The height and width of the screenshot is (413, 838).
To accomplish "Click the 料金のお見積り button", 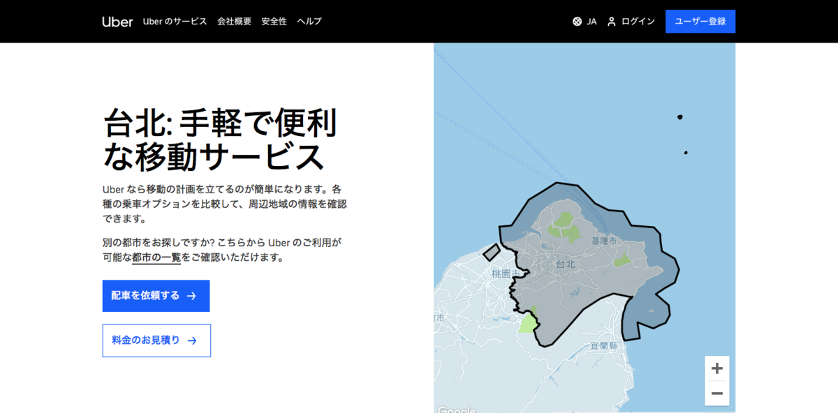I will coord(156,340).
